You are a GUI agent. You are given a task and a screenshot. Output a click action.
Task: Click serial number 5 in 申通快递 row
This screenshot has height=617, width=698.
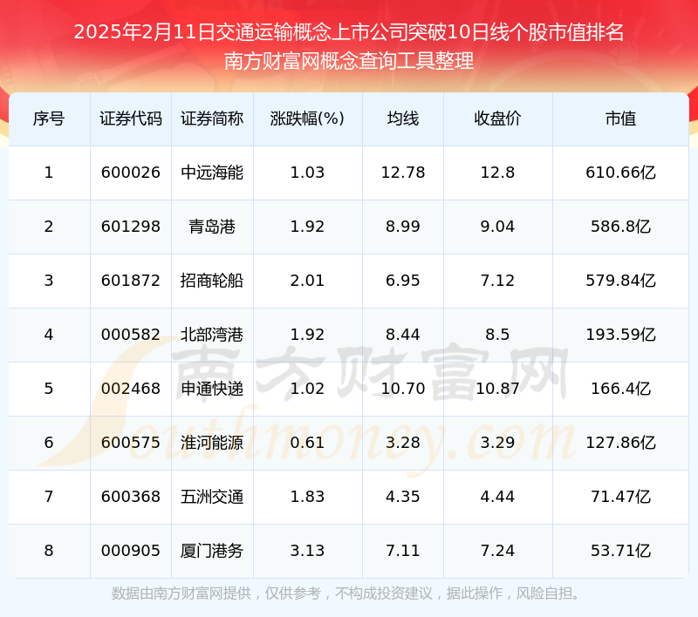pyautogui.click(x=49, y=389)
